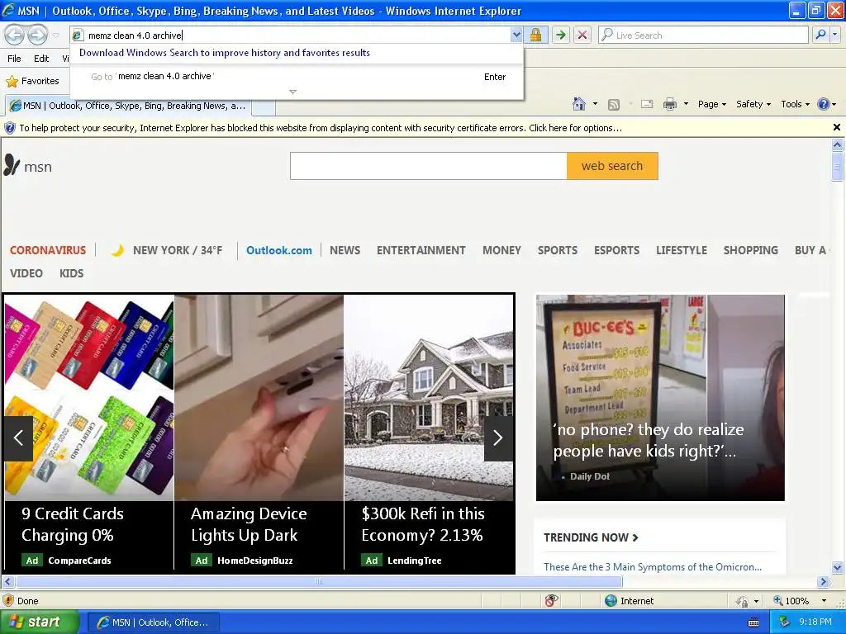Expand the Print options dropdown arrow

[x=686, y=104]
